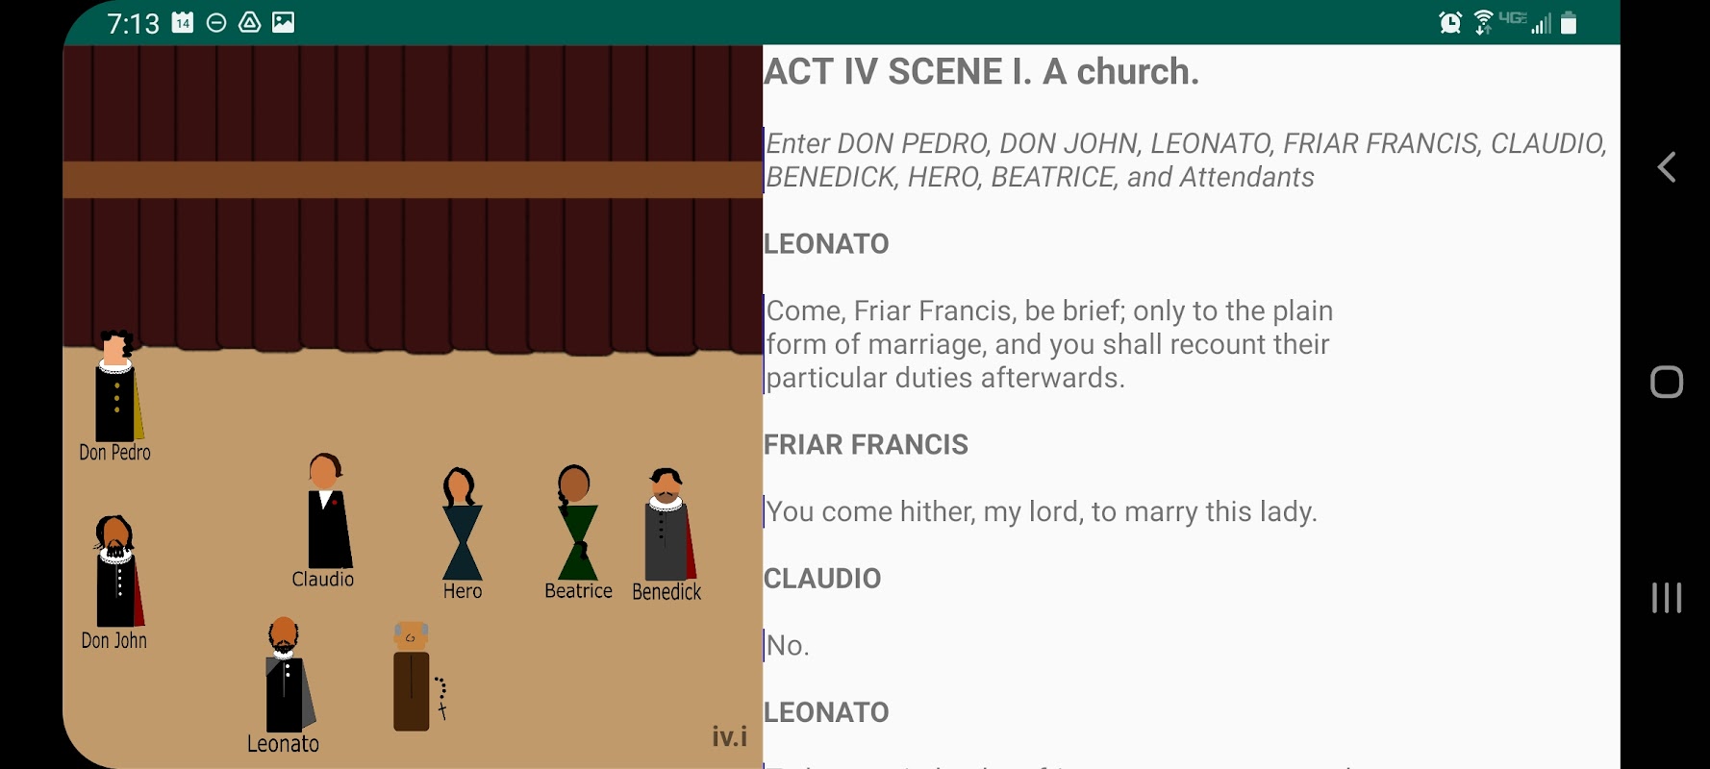Select the ACT IV SCENE I heading
This screenshot has height=769, width=1710.
point(981,72)
